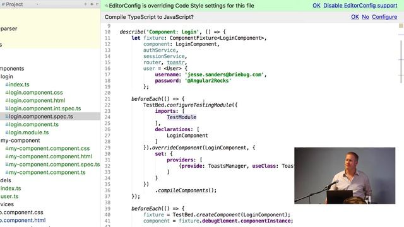Click the '@Angular2Rocks' password string
The image size is (404, 227).
208,81
